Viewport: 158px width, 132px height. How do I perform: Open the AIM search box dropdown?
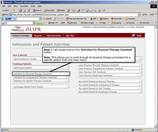coord(40,19)
